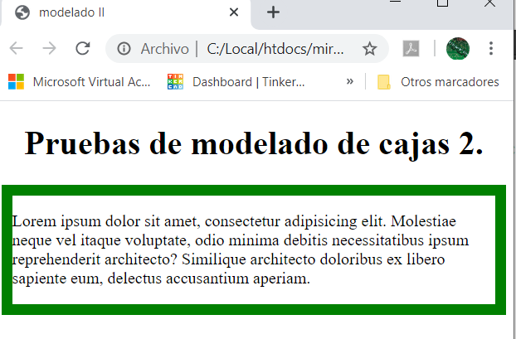Screen dimensions: 516x339
Task: Open Chrome's three-dot menu
Action: pos(491,49)
